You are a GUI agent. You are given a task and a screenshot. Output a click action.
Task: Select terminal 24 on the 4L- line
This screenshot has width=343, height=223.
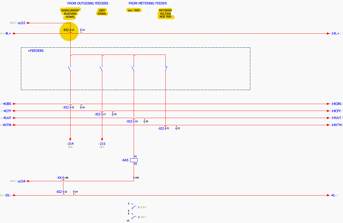[x=74, y=192]
